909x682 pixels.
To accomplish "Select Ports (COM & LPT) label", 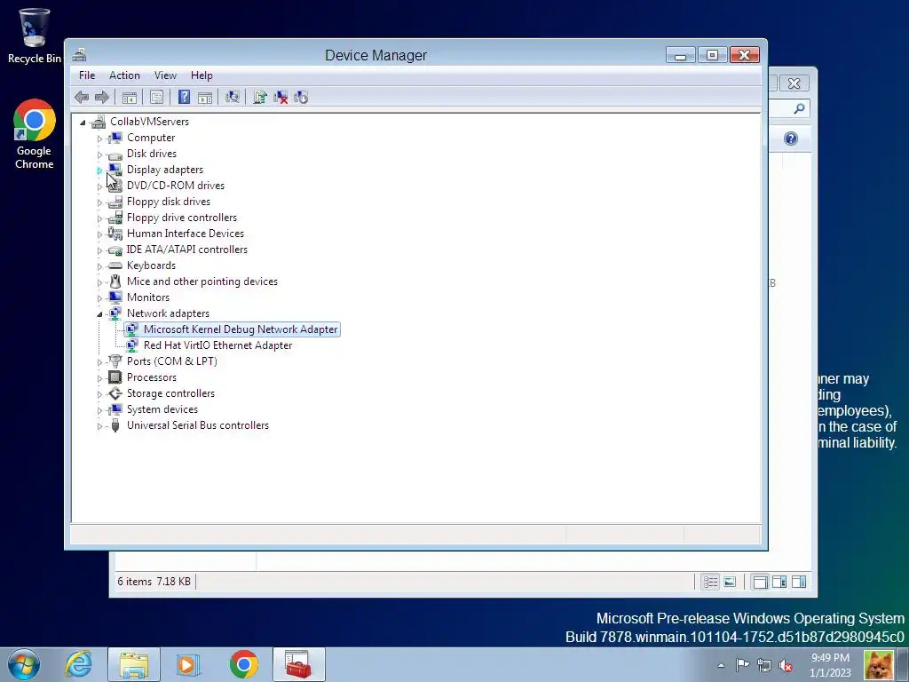I will click(171, 361).
